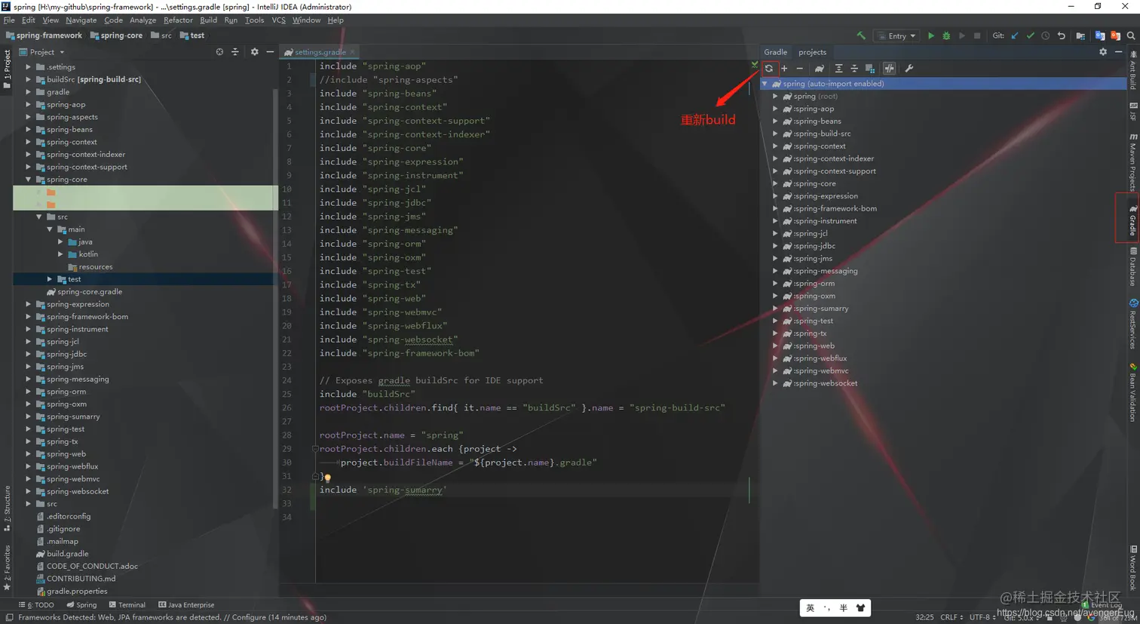
Task: Collapse all in Project panel
Action: 235,52
